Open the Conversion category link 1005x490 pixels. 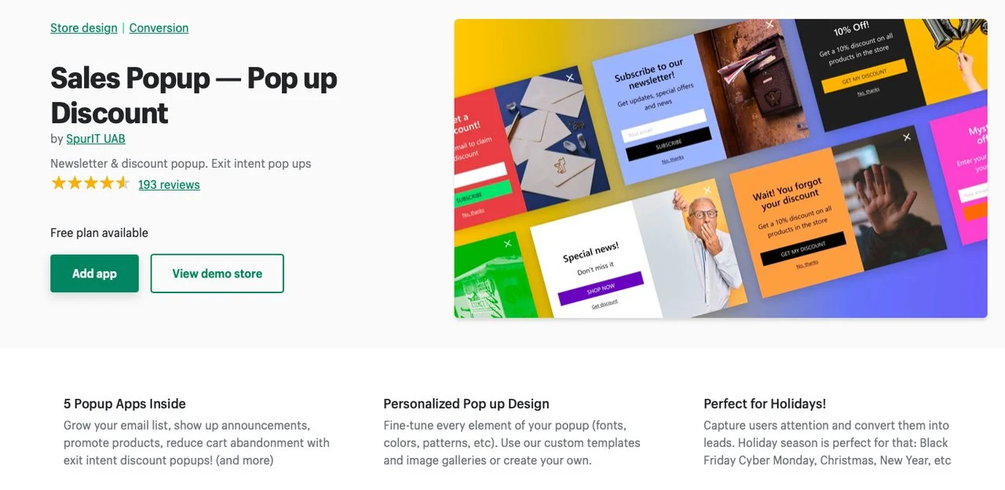click(x=159, y=27)
